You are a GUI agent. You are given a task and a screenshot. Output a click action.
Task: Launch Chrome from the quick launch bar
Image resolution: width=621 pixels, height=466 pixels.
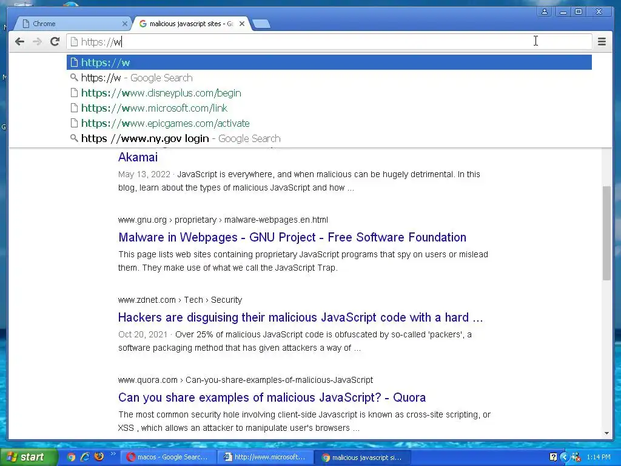click(71, 457)
